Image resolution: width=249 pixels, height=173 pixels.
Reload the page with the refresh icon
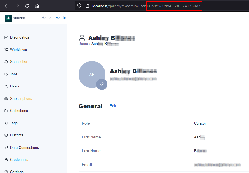(27, 6)
